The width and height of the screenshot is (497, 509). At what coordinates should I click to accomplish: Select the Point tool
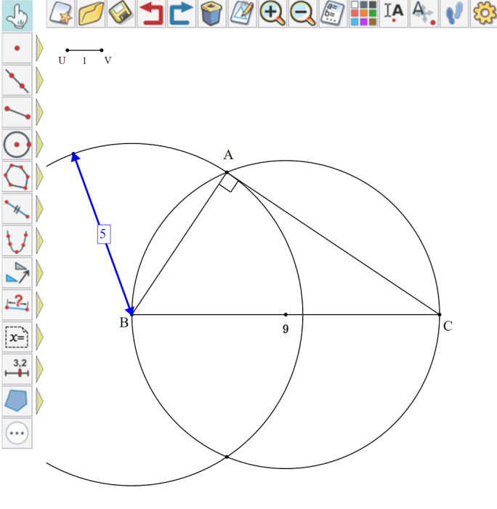[x=17, y=49]
